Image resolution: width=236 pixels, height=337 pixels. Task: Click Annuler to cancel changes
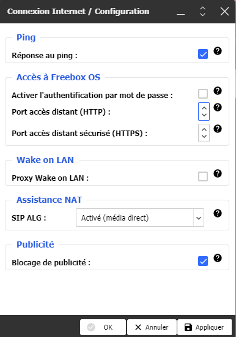click(152, 327)
